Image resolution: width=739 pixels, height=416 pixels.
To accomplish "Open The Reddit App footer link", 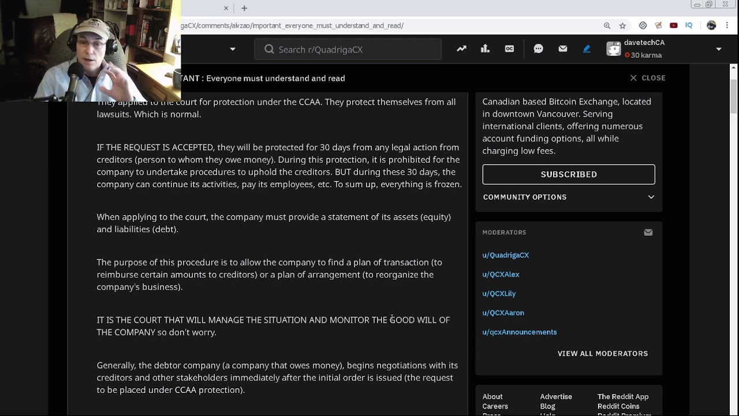I will click(623, 396).
